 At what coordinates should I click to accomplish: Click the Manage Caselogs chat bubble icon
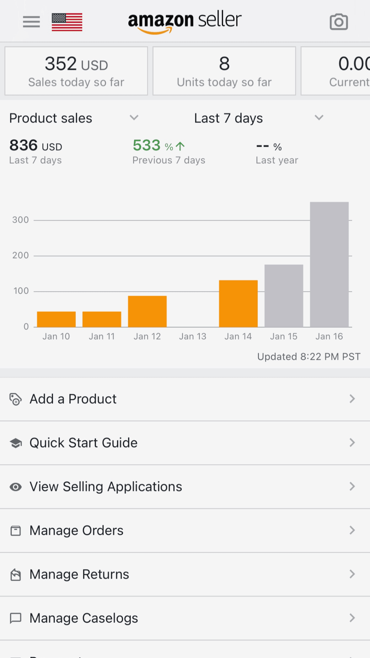point(16,618)
